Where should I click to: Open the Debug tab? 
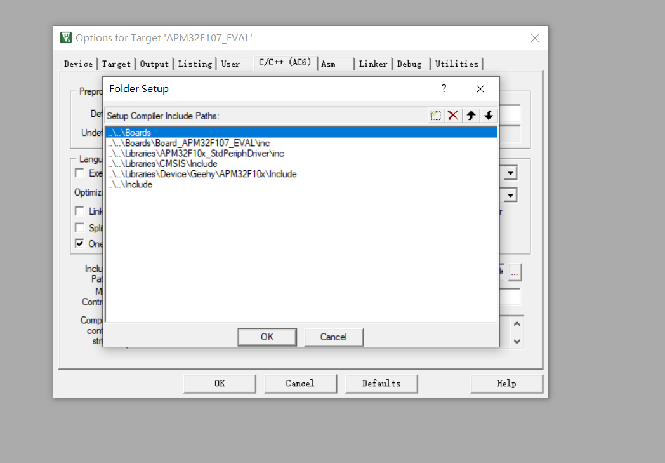pyautogui.click(x=409, y=64)
